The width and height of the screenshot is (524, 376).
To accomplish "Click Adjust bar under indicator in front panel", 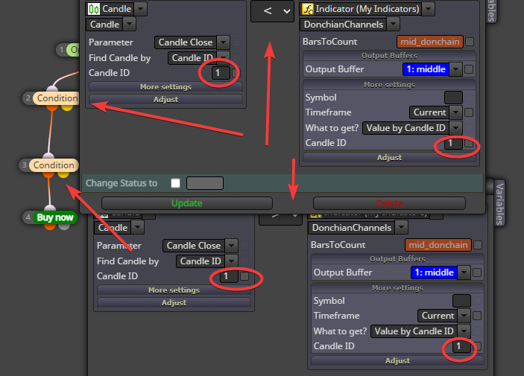I will [389, 157].
